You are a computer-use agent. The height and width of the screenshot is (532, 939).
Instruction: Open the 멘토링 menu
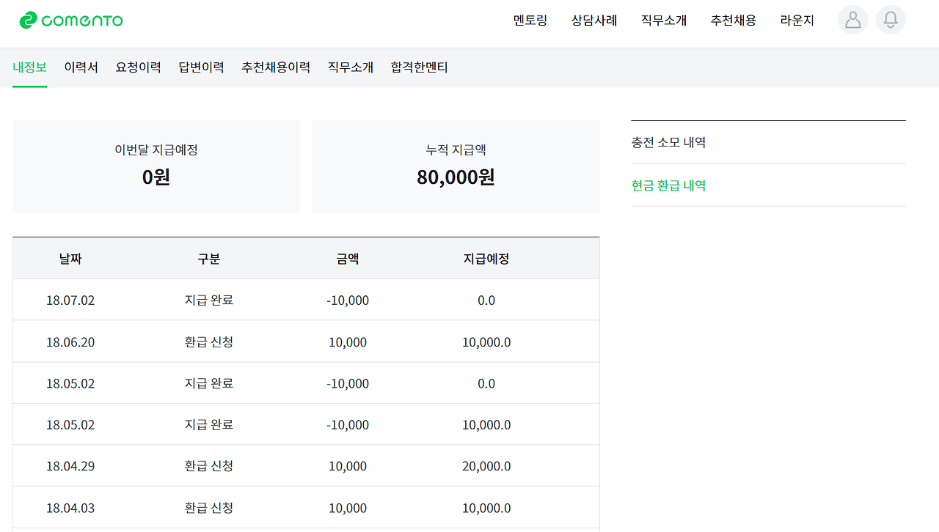530,21
